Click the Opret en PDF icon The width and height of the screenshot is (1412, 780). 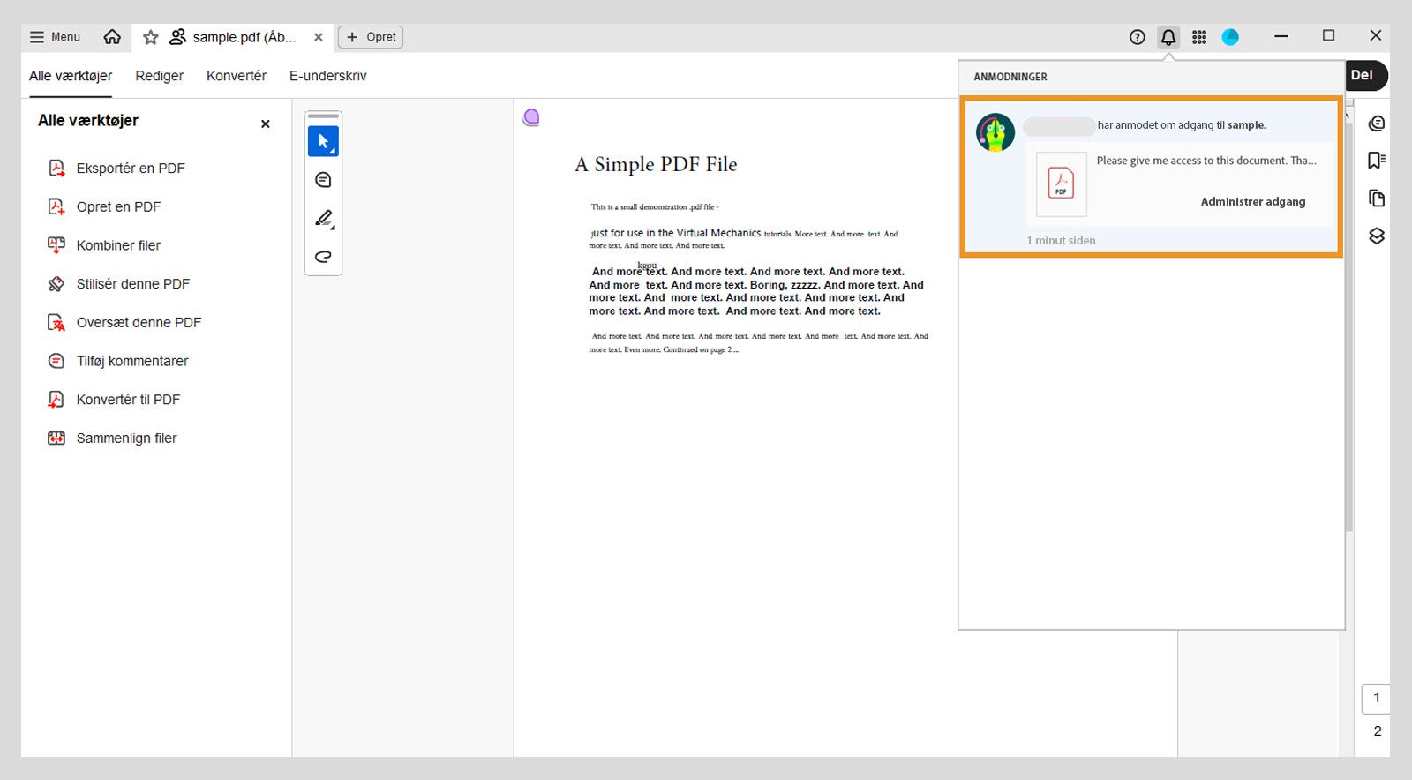[56, 206]
